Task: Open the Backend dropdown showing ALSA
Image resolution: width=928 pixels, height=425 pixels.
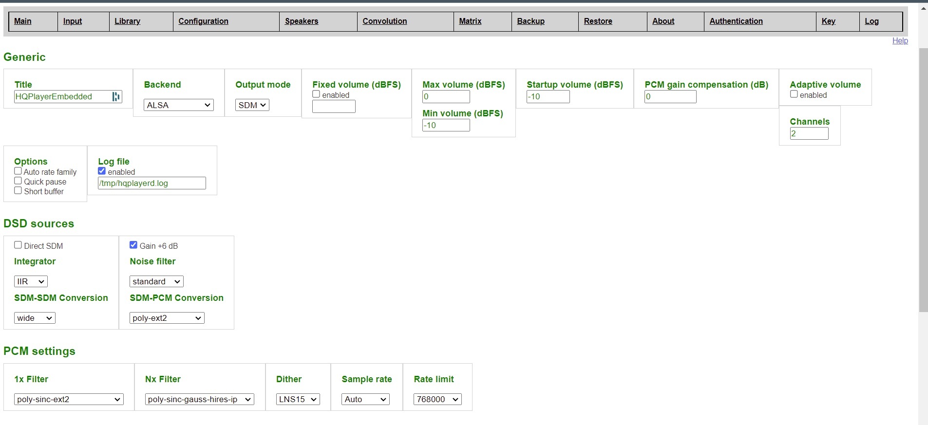Action: 179,105
